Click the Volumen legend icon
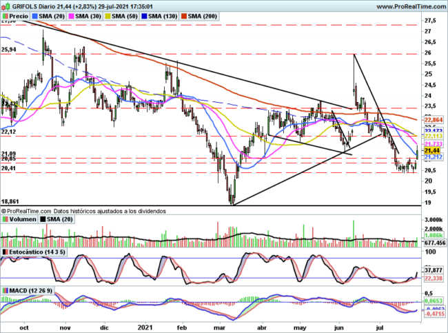The height and width of the screenshot is (333, 448). point(5,219)
